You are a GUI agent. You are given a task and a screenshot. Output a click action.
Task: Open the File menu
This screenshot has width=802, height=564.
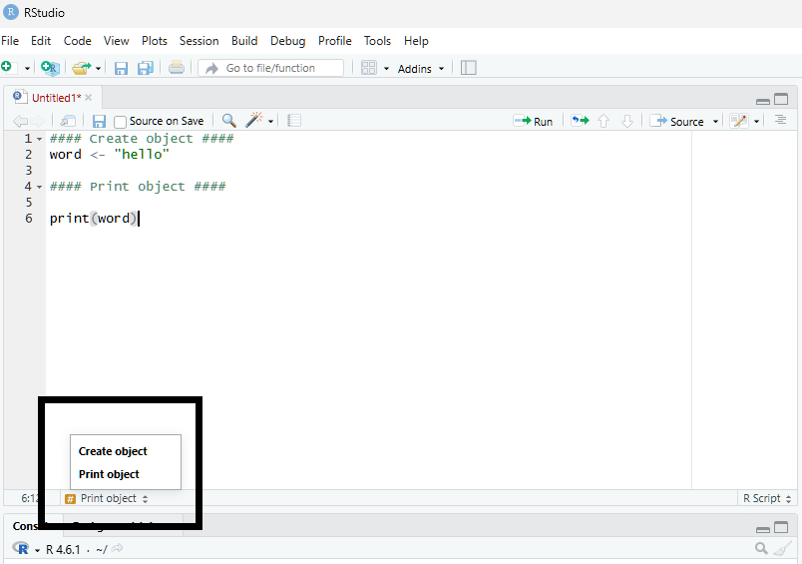click(x=10, y=41)
